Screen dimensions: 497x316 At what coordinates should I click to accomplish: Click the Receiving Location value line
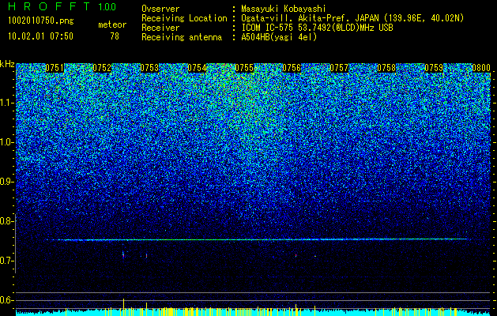click(352, 18)
